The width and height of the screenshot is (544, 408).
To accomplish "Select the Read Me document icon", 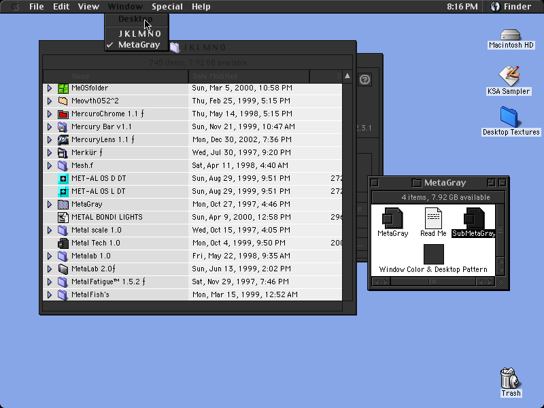I will tap(433, 218).
